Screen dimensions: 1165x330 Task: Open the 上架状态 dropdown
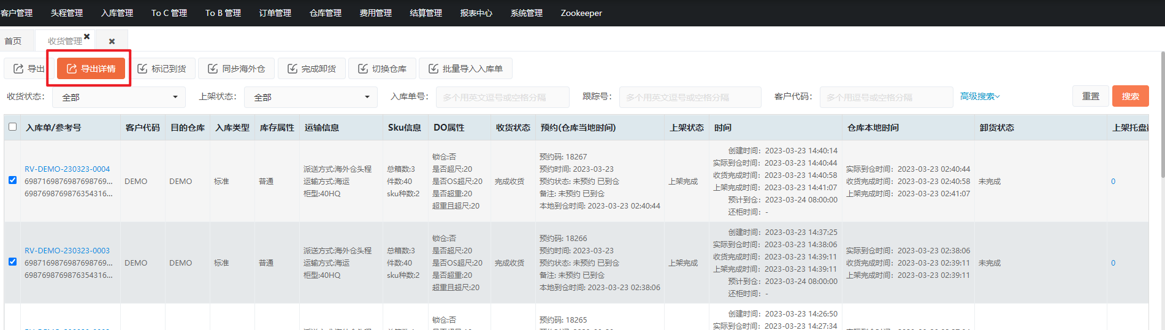tap(311, 97)
